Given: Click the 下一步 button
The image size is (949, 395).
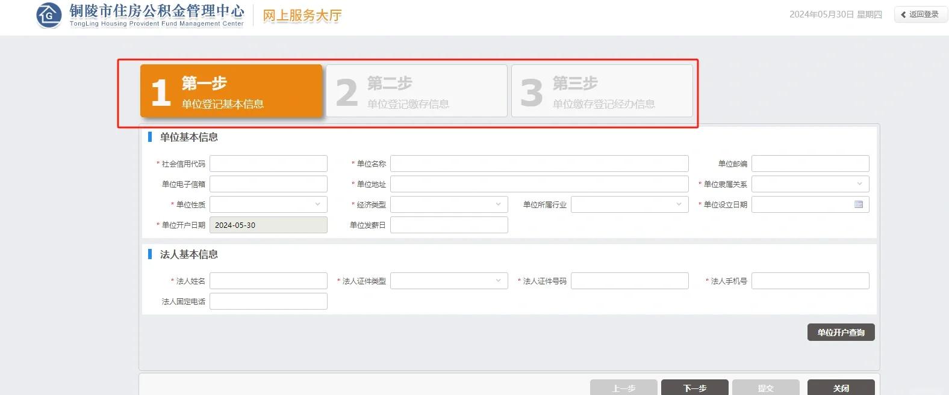Looking at the screenshot, I should pos(695,388).
